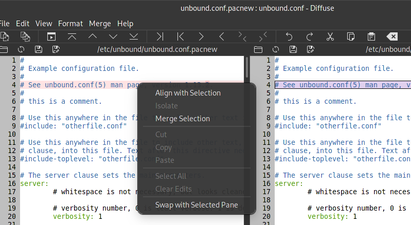Click the Realign All toolbar icon
Viewport: 411px width, 225px height.
(x=51, y=36)
